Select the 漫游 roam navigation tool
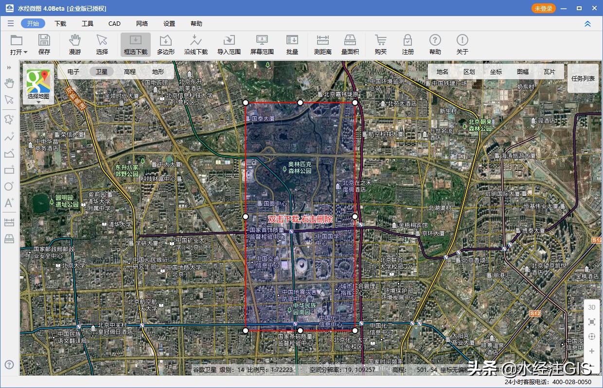The height and width of the screenshot is (388, 603). (x=74, y=45)
